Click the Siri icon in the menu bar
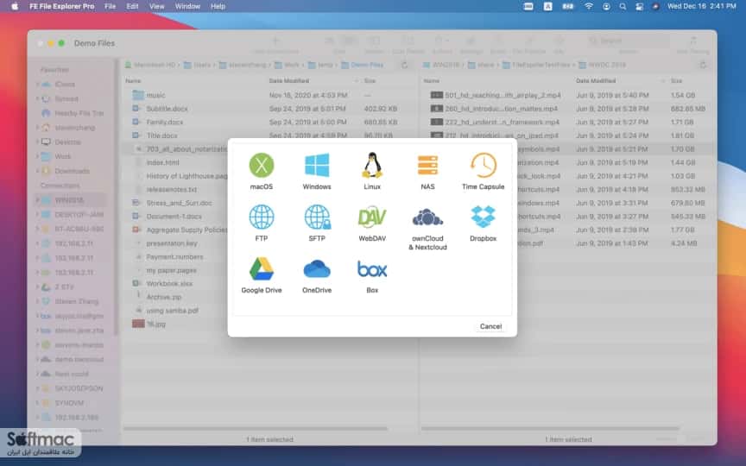Viewport: 746px width, 466px height. point(655,6)
